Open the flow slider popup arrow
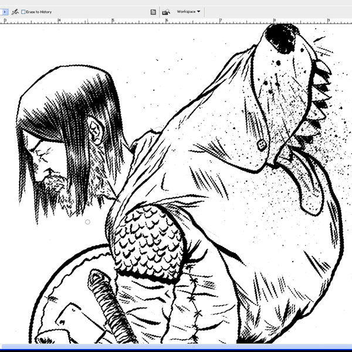352x352 pixels. (x=5, y=11)
